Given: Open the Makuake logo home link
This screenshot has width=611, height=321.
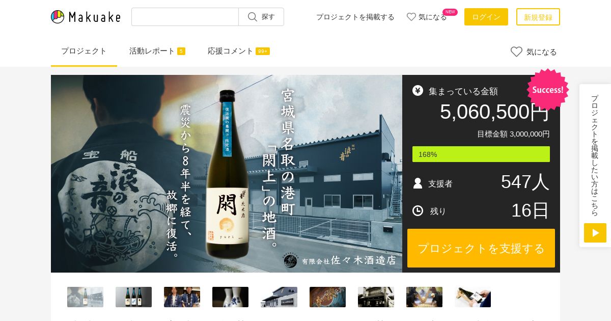Looking at the screenshot, I should [x=86, y=17].
